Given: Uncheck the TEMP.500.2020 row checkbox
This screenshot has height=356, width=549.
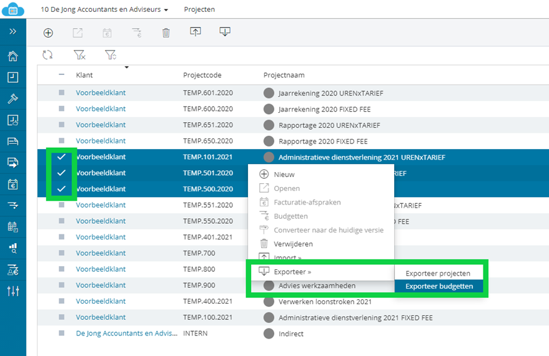Looking at the screenshot, I should click(62, 189).
